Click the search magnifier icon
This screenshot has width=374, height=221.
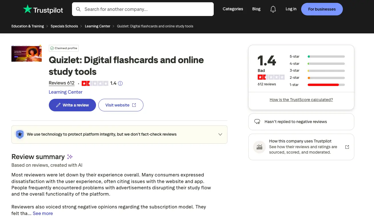pos(78,9)
